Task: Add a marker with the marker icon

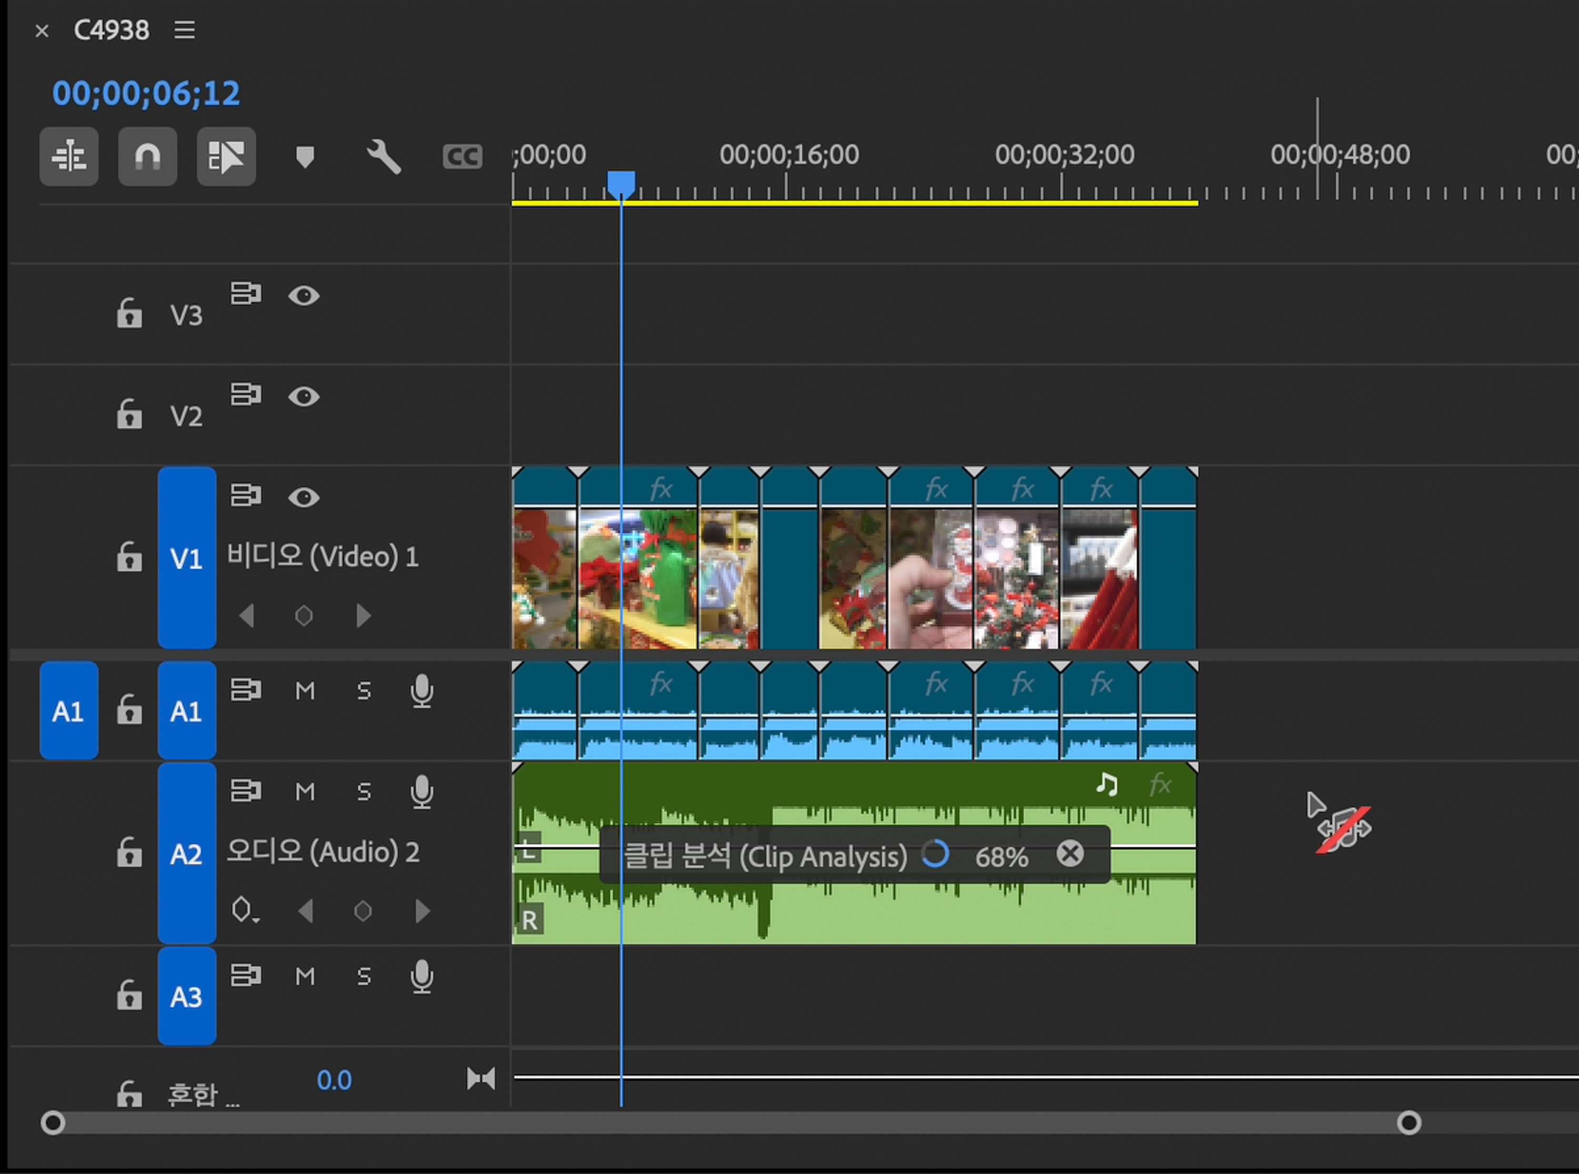Action: point(305,156)
